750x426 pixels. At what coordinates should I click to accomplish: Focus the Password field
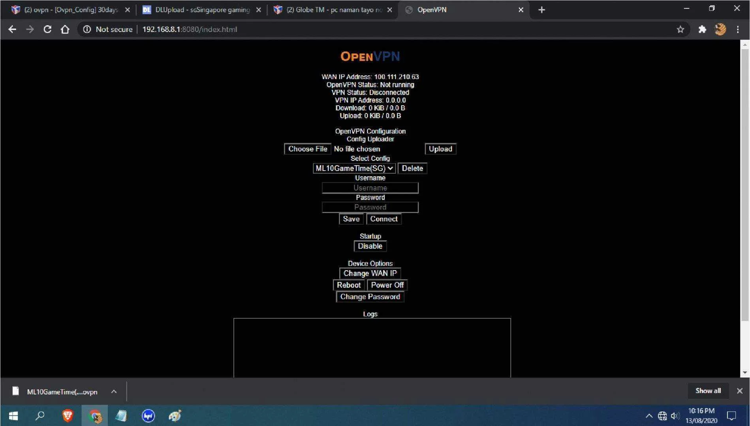click(x=370, y=207)
